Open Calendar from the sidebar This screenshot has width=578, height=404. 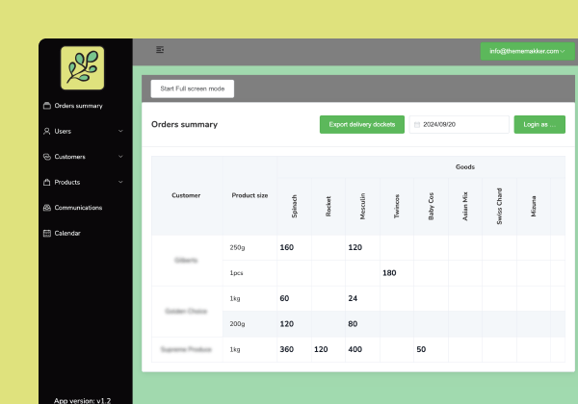click(67, 234)
